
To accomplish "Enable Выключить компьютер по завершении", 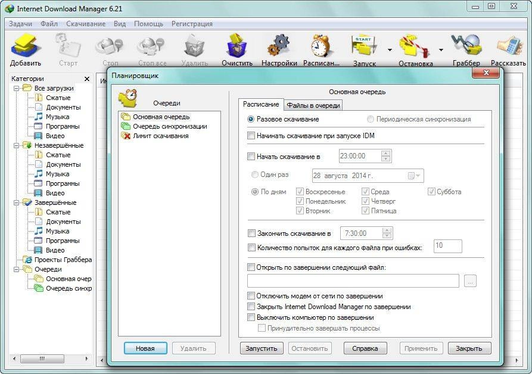I will pyautogui.click(x=251, y=317).
